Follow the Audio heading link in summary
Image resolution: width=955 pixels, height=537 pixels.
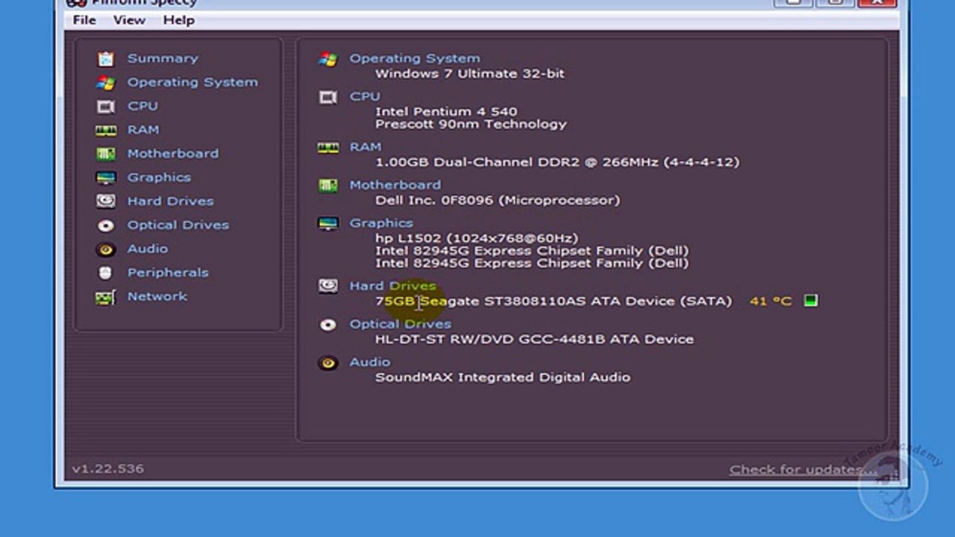[370, 362]
